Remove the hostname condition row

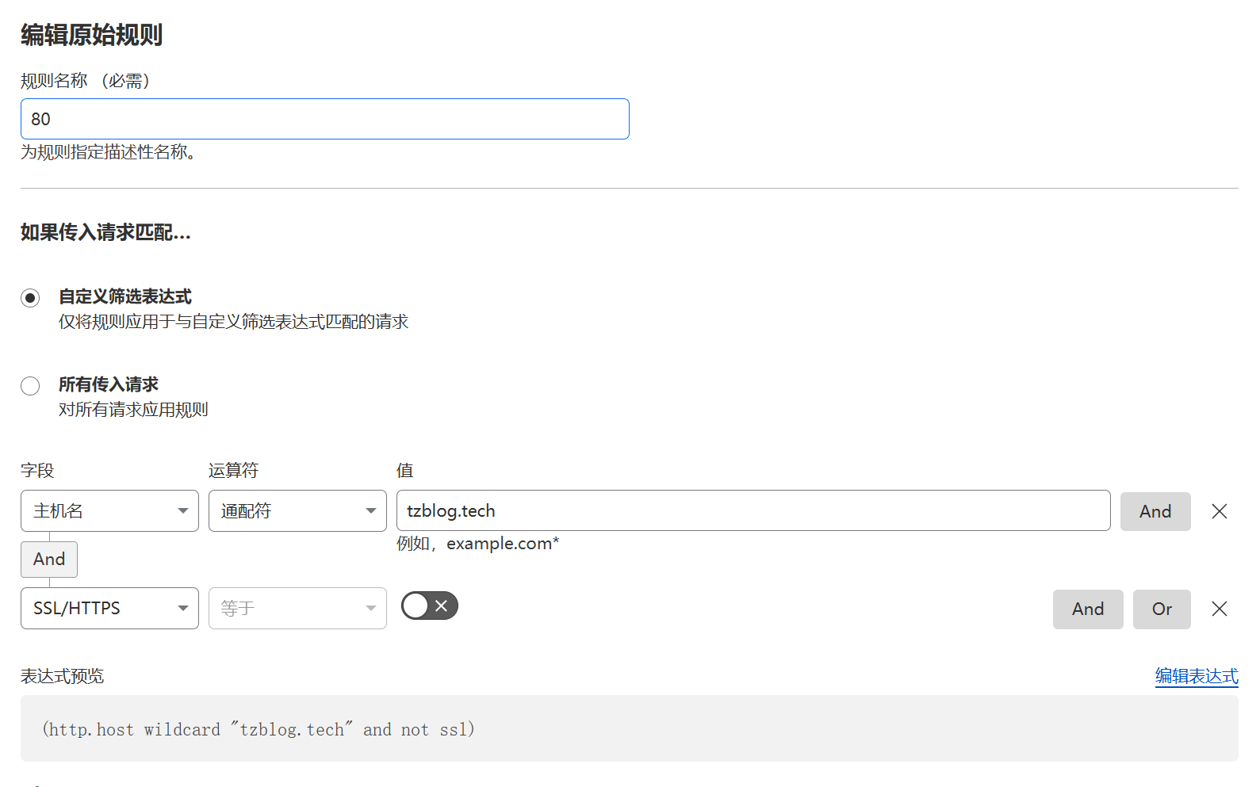point(1220,511)
